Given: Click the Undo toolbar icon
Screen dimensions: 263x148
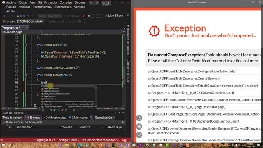Looking at the screenshot, I should click(28, 16).
